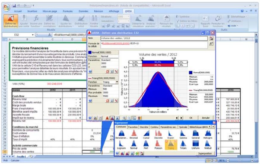Open Formules ribbon tab
Viewport: 260px width, 164px height.
point(68,11)
